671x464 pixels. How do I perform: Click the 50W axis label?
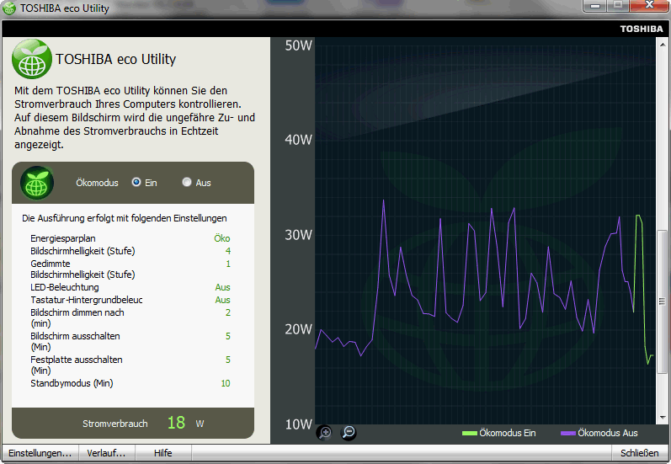pyautogui.click(x=299, y=45)
